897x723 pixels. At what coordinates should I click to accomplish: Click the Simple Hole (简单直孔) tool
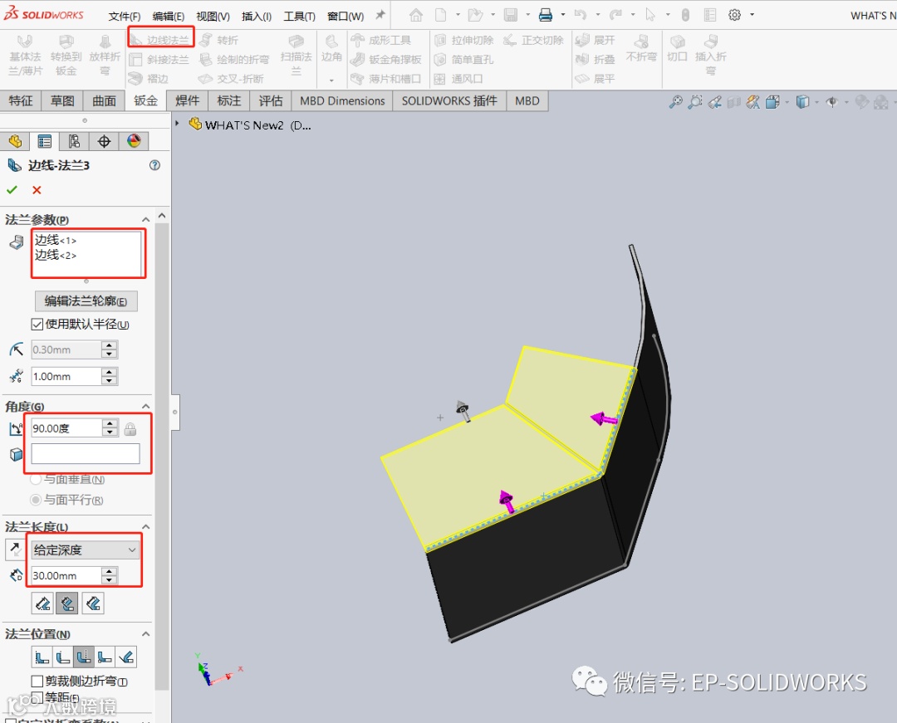click(464, 60)
